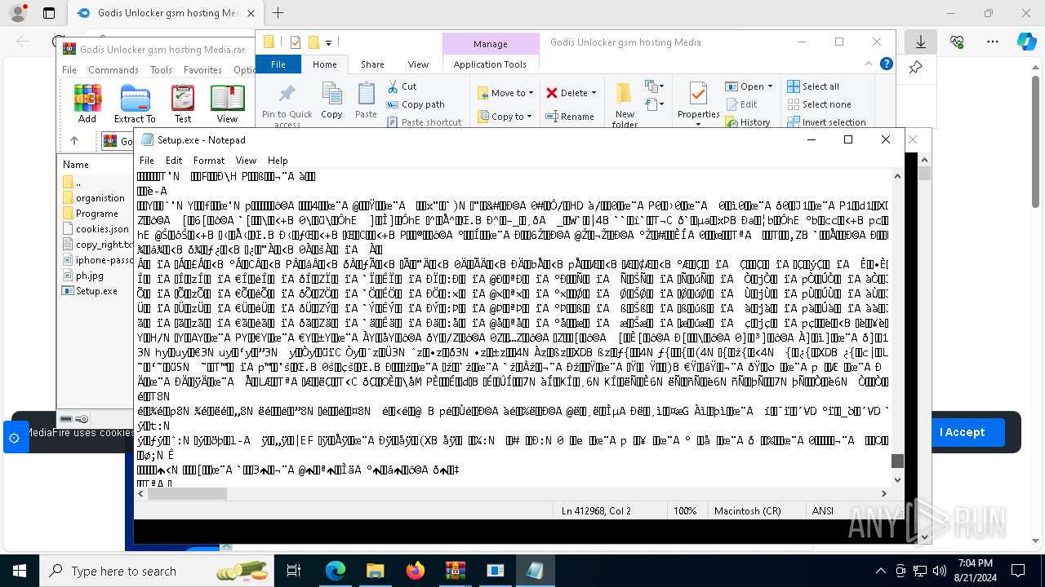Open WinRAR Favorites menu
Viewport: 1045px width, 587px height.
202,70
